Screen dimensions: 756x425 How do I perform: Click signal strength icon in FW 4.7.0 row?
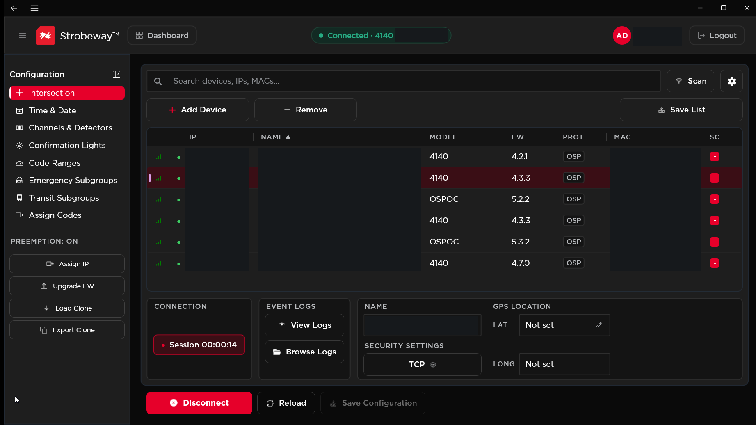(x=159, y=263)
